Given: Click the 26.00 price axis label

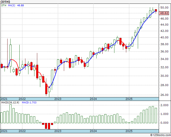Looking at the screenshot, I should click(x=164, y=95).
